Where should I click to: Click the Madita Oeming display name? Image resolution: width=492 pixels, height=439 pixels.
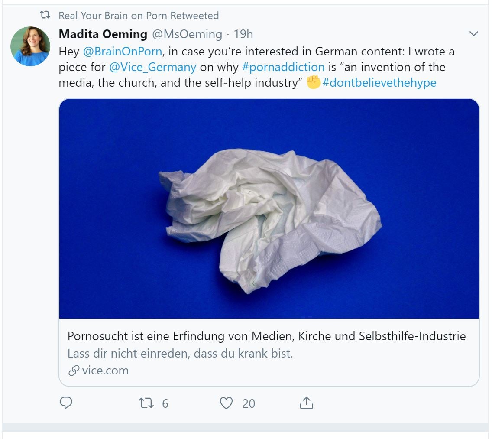point(103,34)
